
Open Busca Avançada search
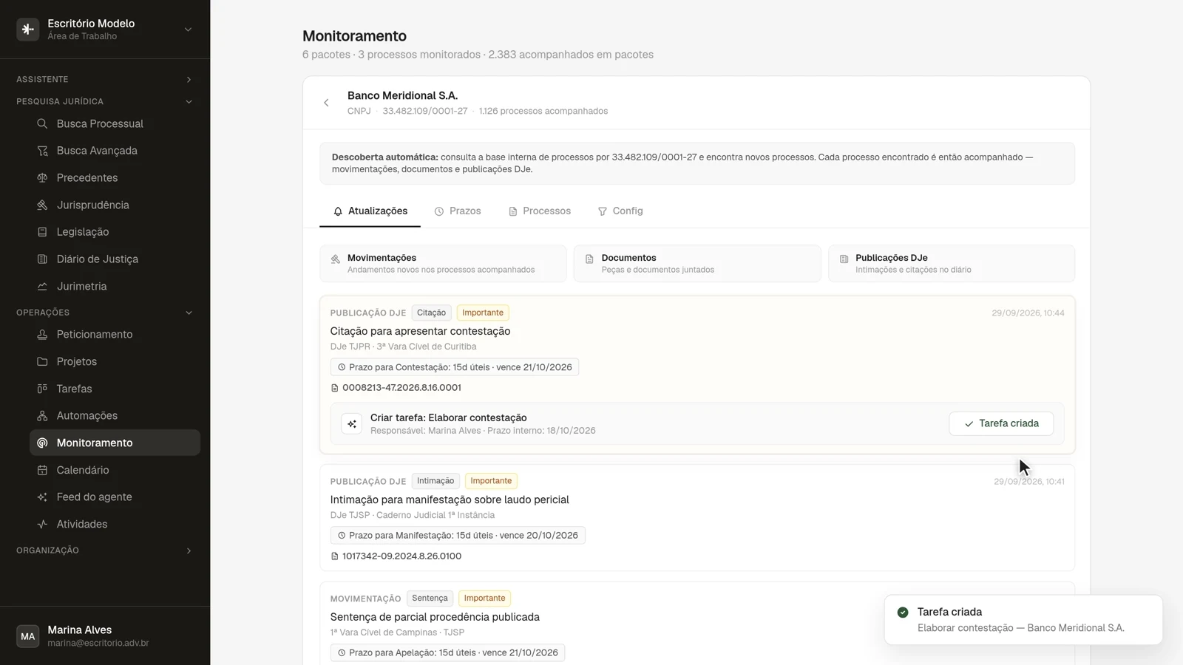pos(115,151)
